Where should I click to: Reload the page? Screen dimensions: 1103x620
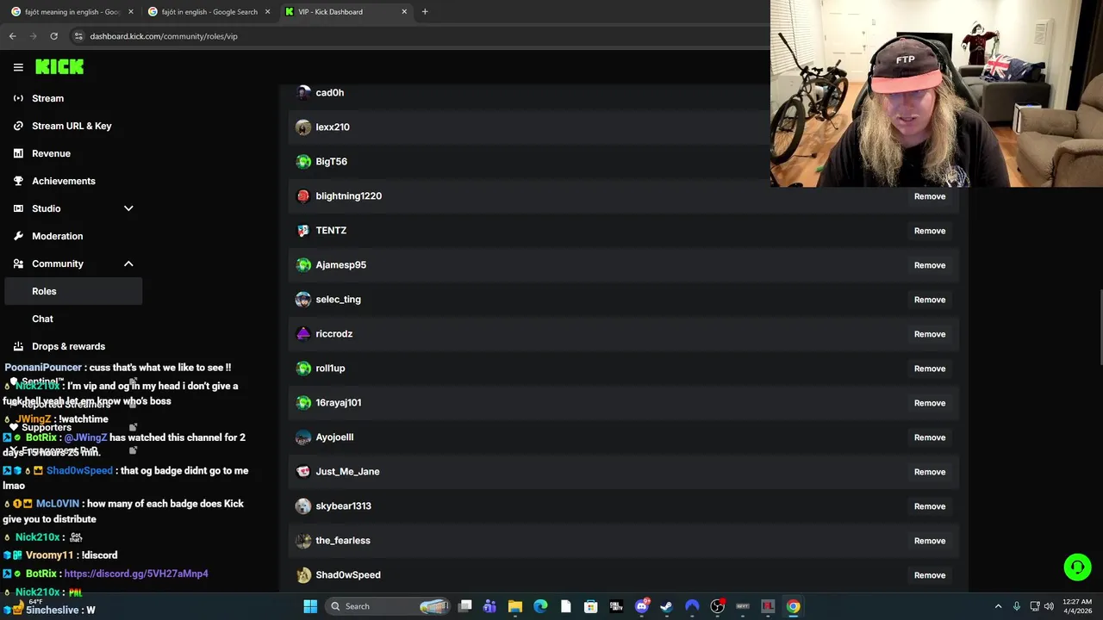tap(53, 36)
